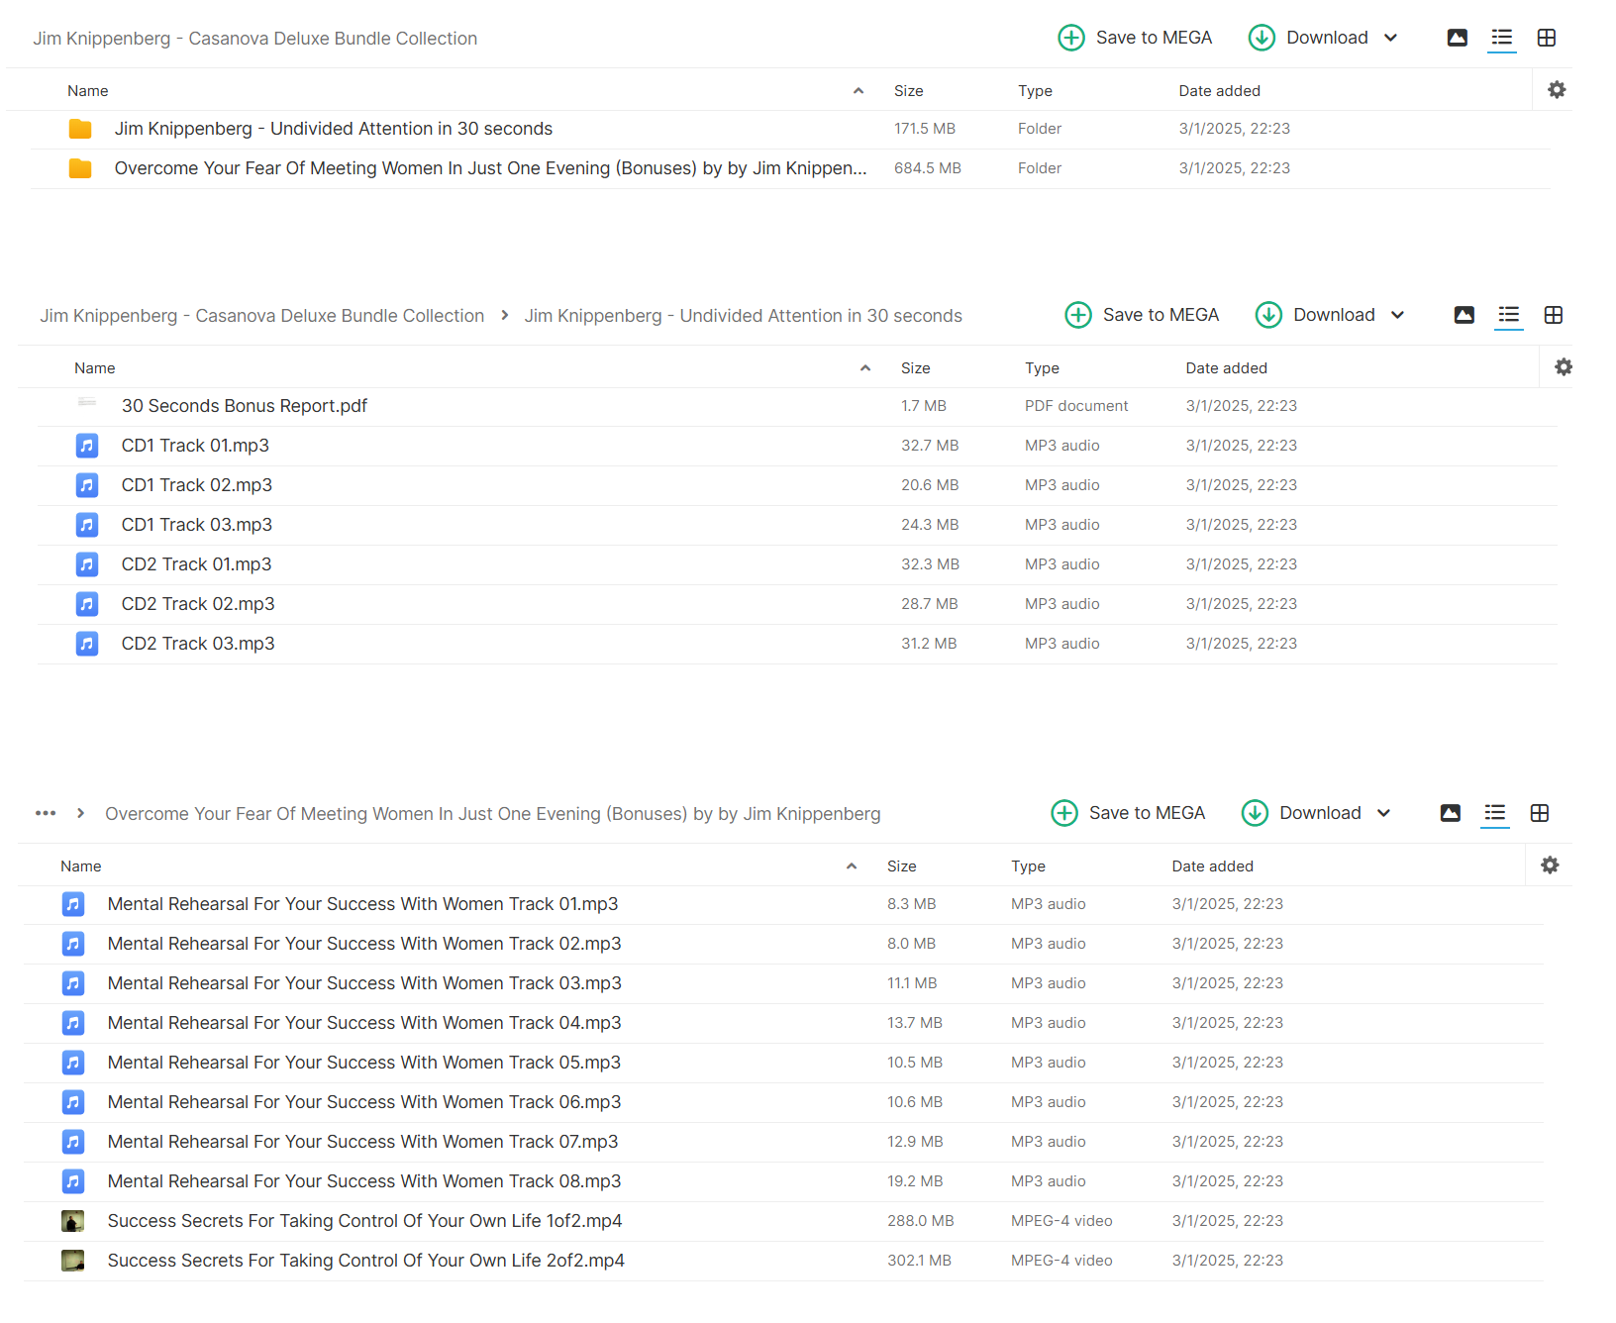1616x1323 pixels.
Task: Open 'Jim Knippenberg - Undivided Attention in 30 seconds' row
Action: pos(790,129)
